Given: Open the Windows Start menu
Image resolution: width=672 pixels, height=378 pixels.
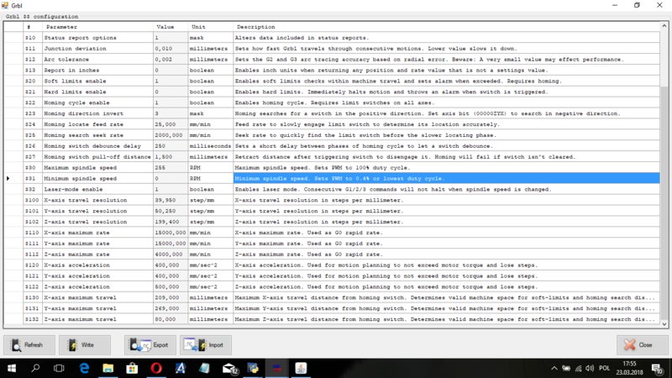Looking at the screenshot, I should [12, 368].
